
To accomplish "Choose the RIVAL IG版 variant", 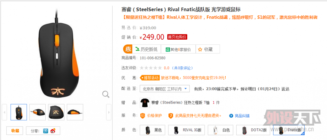I will point(186,130).
